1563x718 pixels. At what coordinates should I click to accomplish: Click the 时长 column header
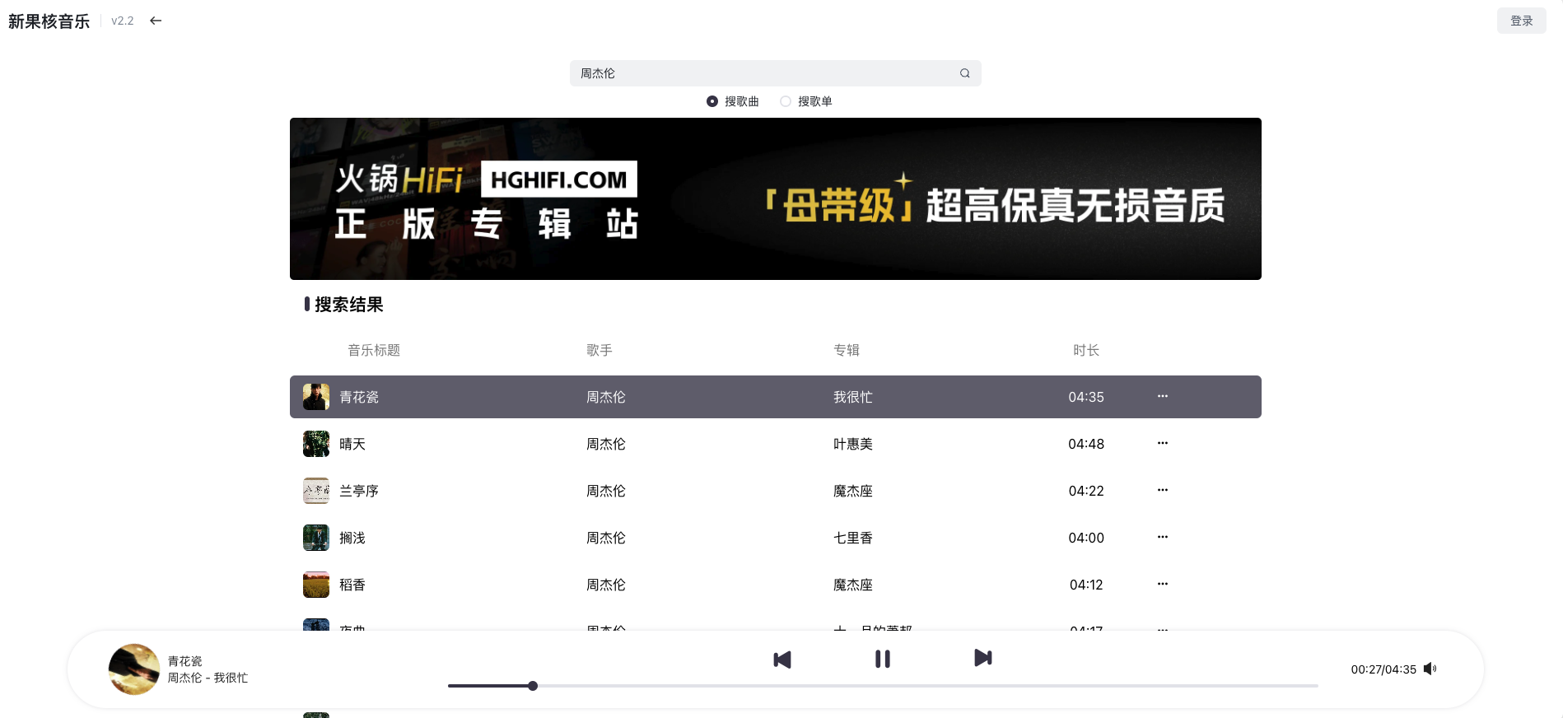[x=1086, y=350]
